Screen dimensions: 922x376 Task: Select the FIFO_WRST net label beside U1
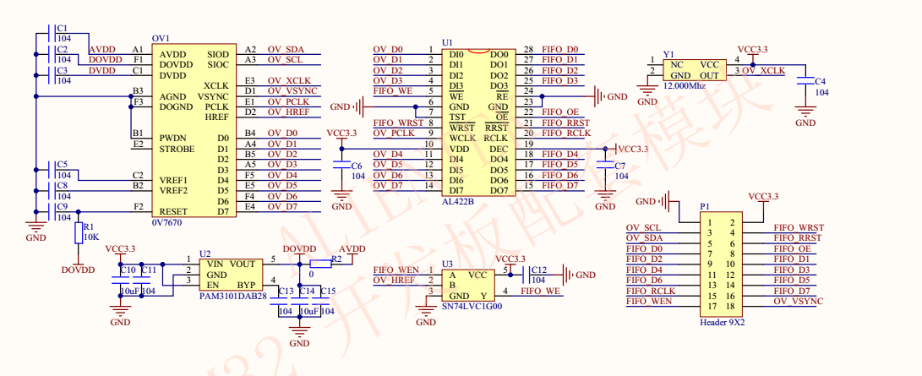[x=399, y=123]
